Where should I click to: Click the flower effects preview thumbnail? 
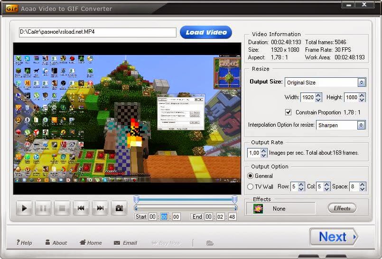tap(258, 209)
